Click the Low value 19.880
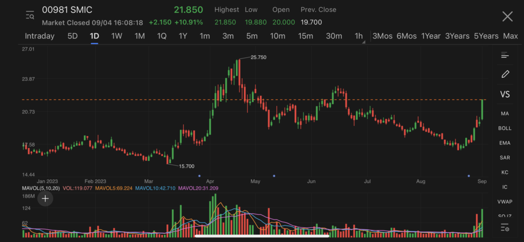524x242 pixels. pos(256,23)
